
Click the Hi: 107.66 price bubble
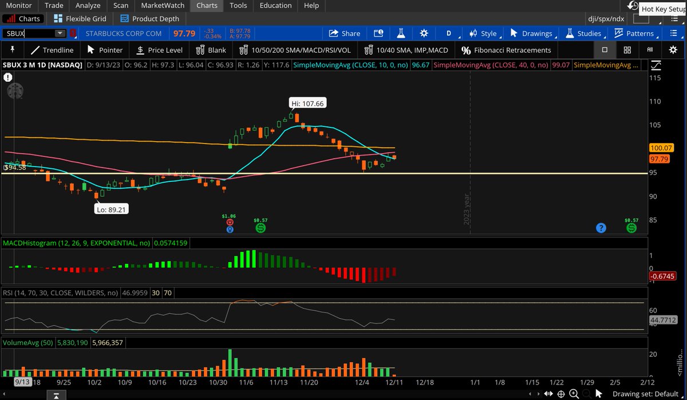(307, 104)
